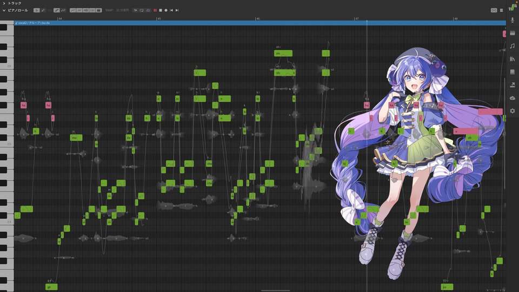The width and height of the screenshot is (519, 292).
Task: Select the topmost green 'shi' note
Action: tap(283, 53)
